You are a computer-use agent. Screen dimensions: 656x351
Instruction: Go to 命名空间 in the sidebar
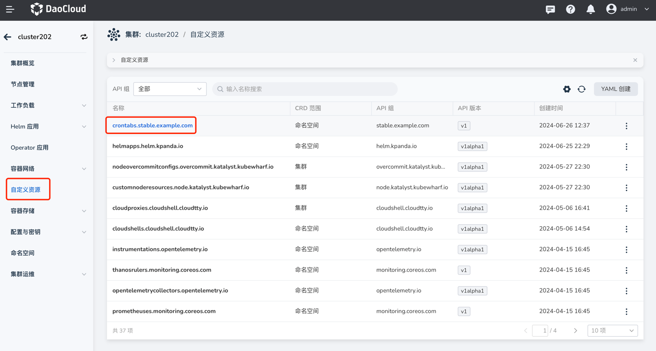23,253
